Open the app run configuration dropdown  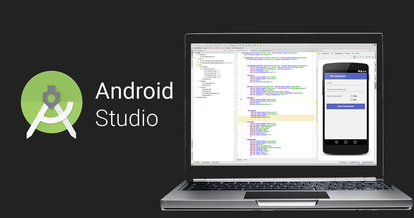233,45
